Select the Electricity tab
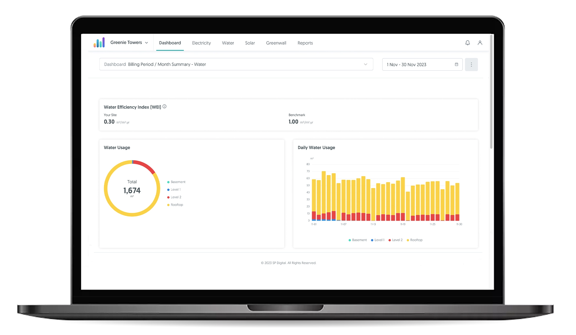576x335 pixels. 201,43
